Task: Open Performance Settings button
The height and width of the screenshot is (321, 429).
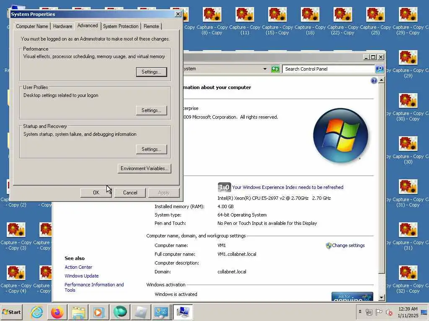Action: point(151,72)
